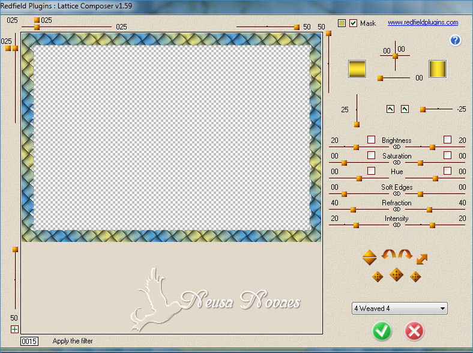473x353 pixels.
Task: Click the 0015 value field
Action: [29, 341]
